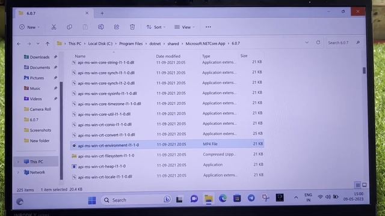Click Microsoft.NETCore.App in breadcrumb
The width and height of the screenshot is (385, 216).
205,43
